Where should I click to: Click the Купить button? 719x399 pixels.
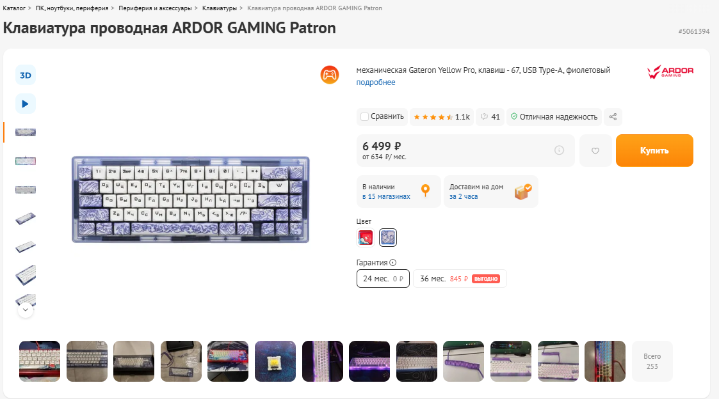(x=654, y=151)
